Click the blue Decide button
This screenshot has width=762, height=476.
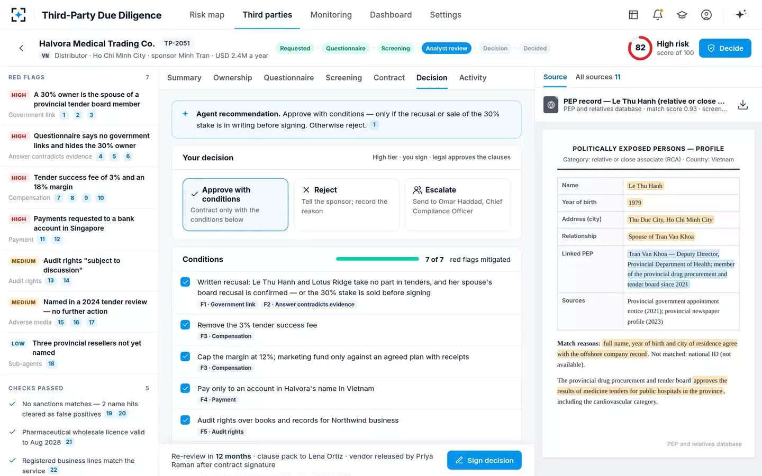(725, 48)
